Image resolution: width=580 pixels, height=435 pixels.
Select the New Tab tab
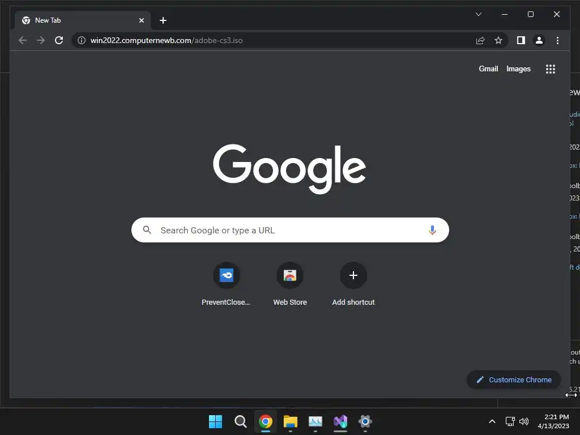[83, 20]
